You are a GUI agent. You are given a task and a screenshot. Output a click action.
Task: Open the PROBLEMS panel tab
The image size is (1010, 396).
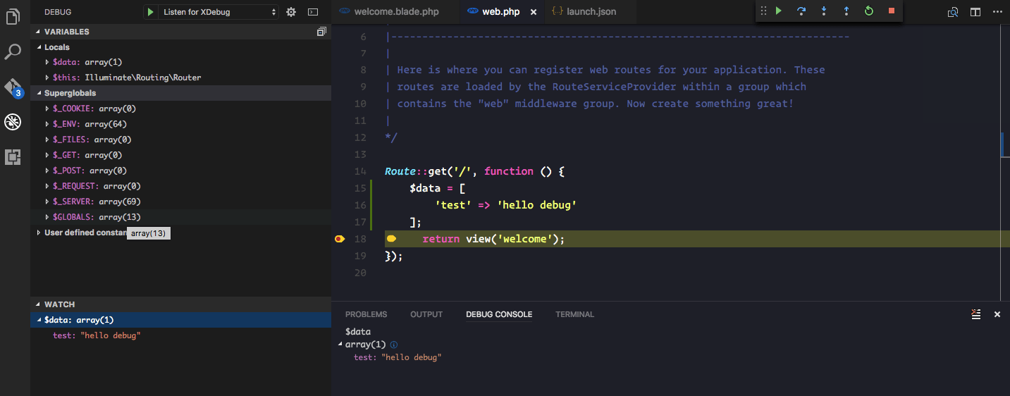tap(366, 314)
